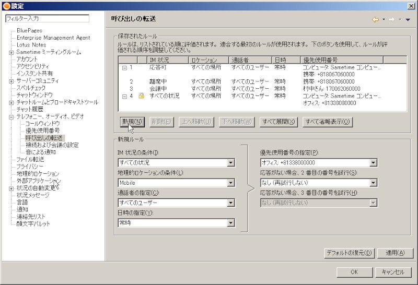
Task: Select rule 1 row 応答可
Action: pyautogui.click(x=263, y=67)
